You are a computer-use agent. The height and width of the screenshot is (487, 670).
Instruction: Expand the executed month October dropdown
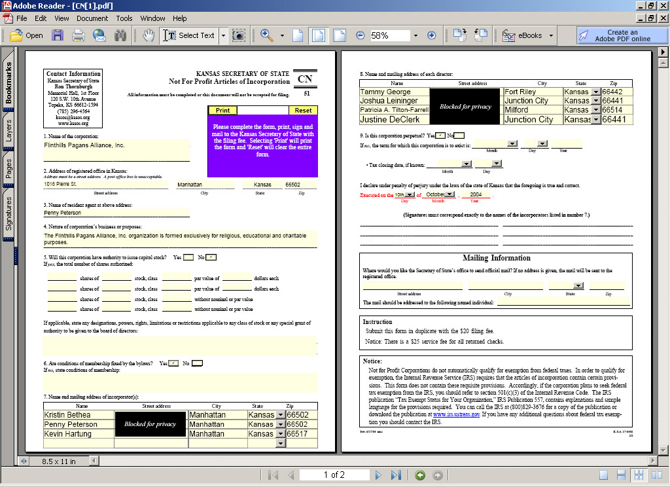pos(450,194)
